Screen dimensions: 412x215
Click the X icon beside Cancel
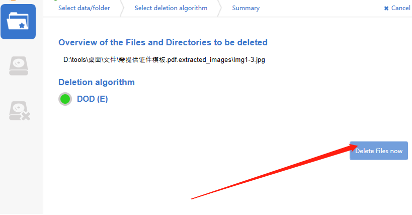[x=386, y=9]
